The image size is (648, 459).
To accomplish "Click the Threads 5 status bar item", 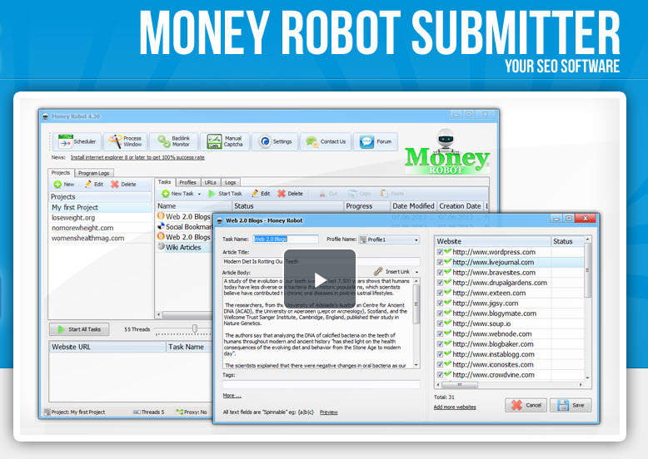I will click(x=149, y=412).
